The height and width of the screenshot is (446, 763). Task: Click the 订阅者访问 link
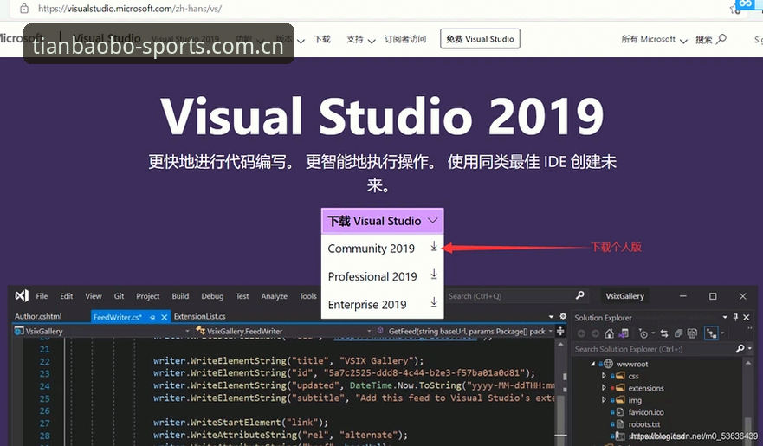click(404, 39)
